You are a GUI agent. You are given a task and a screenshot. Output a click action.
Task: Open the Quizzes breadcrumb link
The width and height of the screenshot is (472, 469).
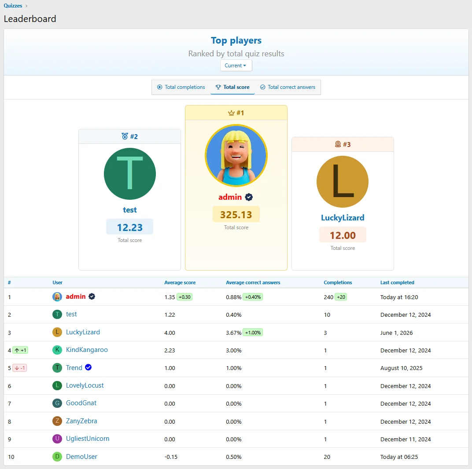tap(13, 6)
